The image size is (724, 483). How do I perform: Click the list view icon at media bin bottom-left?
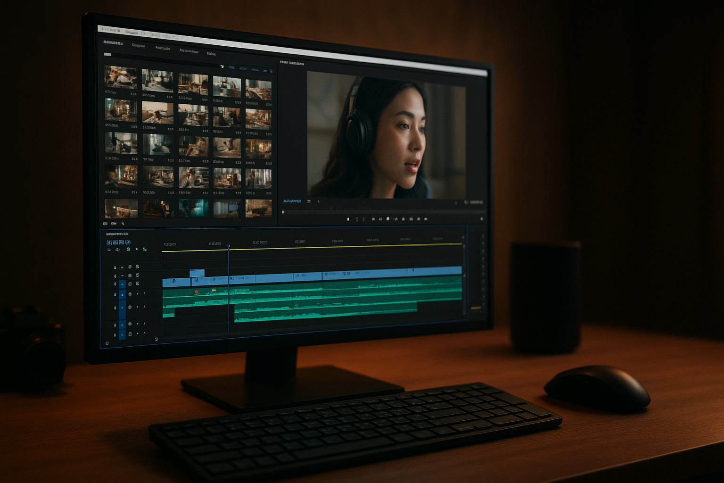point(105,223)
